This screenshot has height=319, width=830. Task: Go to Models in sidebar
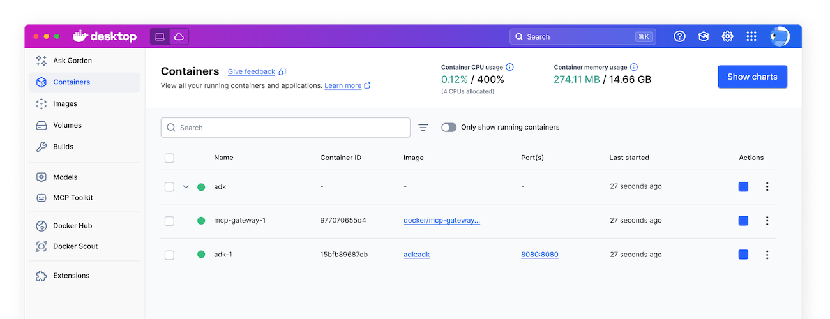[84, 177]
